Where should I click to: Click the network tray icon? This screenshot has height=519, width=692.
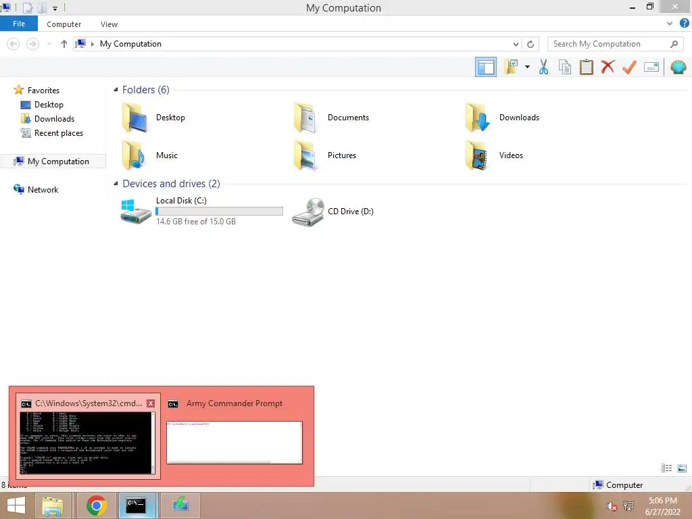[x=628, y=506]
